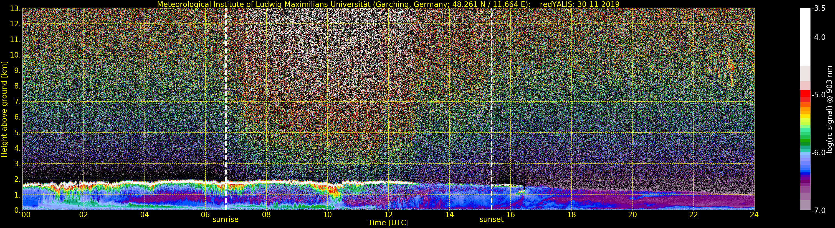Click the white cloud layer near 04 UTC
This screenshot has height=228, width=835.
click(x=145, y=183)
